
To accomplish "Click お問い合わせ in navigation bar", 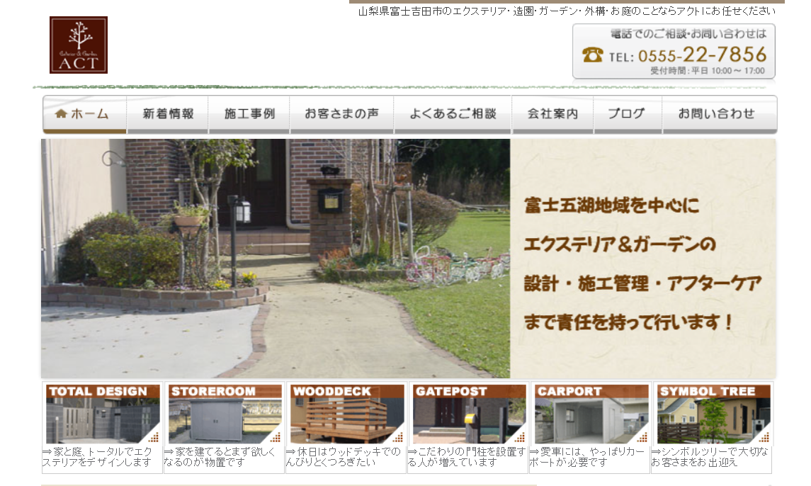I will [718, 114].
